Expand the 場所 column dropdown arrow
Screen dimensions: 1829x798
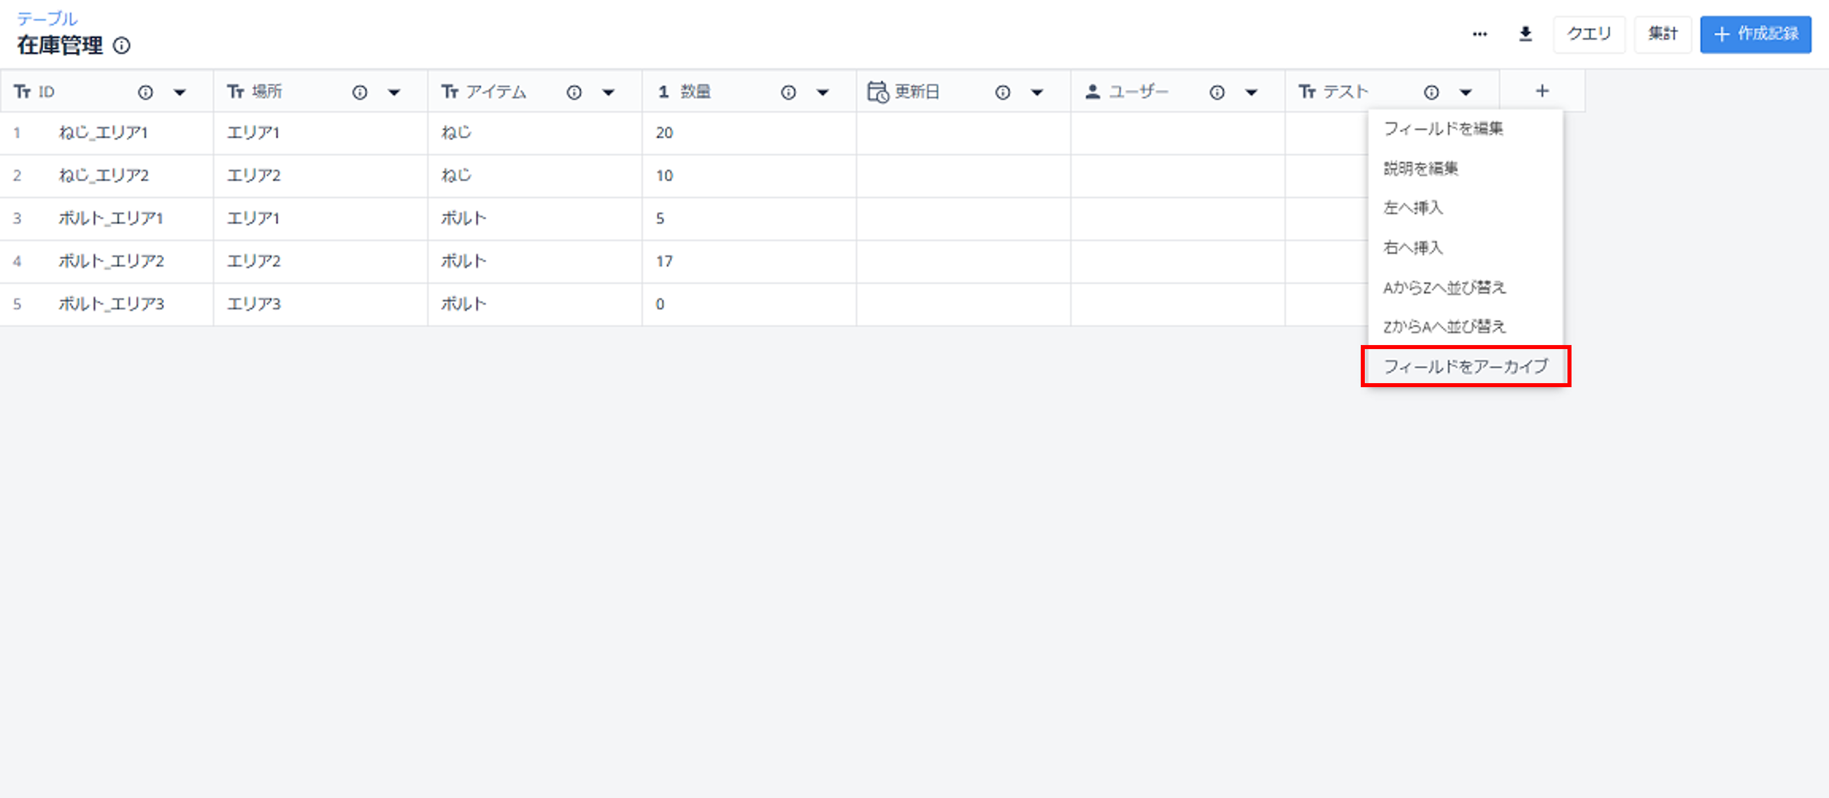(x=394, y=92)
